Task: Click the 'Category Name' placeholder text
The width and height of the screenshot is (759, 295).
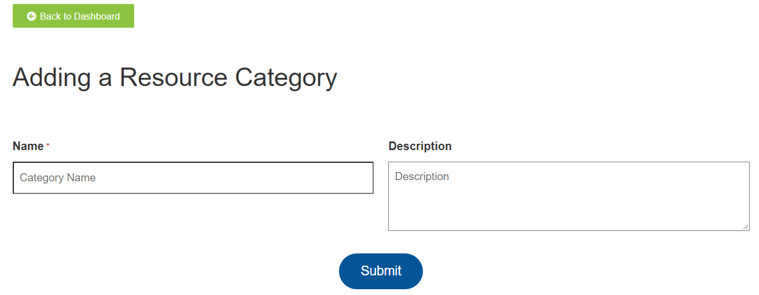Action: pos(58,178)
